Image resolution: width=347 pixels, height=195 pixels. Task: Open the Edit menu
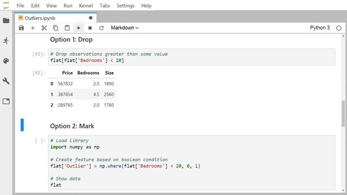coord(35,5)
